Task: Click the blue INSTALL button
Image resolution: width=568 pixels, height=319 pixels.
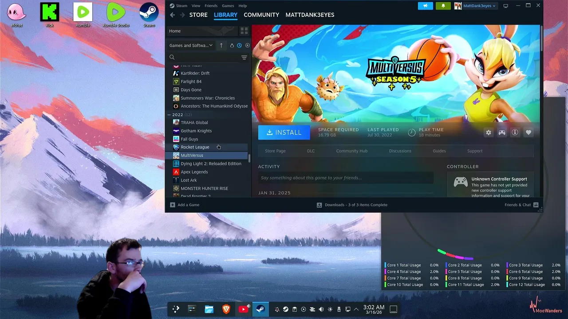Action: [x=284, y=132]
